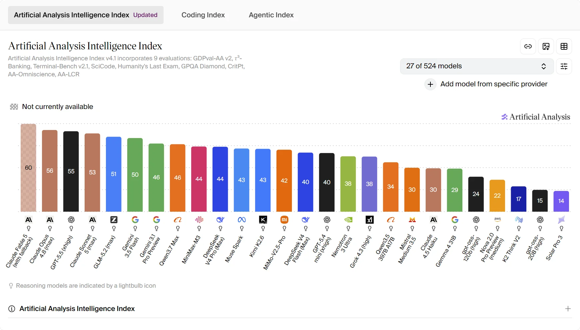Expand Artificial Analysis Intelligence Index section
The width and height of the screenshot is (580, 330).
tap(568, 309)
